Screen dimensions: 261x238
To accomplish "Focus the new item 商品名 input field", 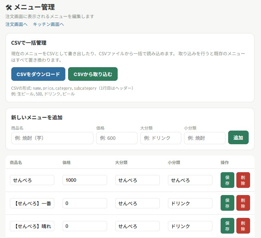I will coord(52,138).
